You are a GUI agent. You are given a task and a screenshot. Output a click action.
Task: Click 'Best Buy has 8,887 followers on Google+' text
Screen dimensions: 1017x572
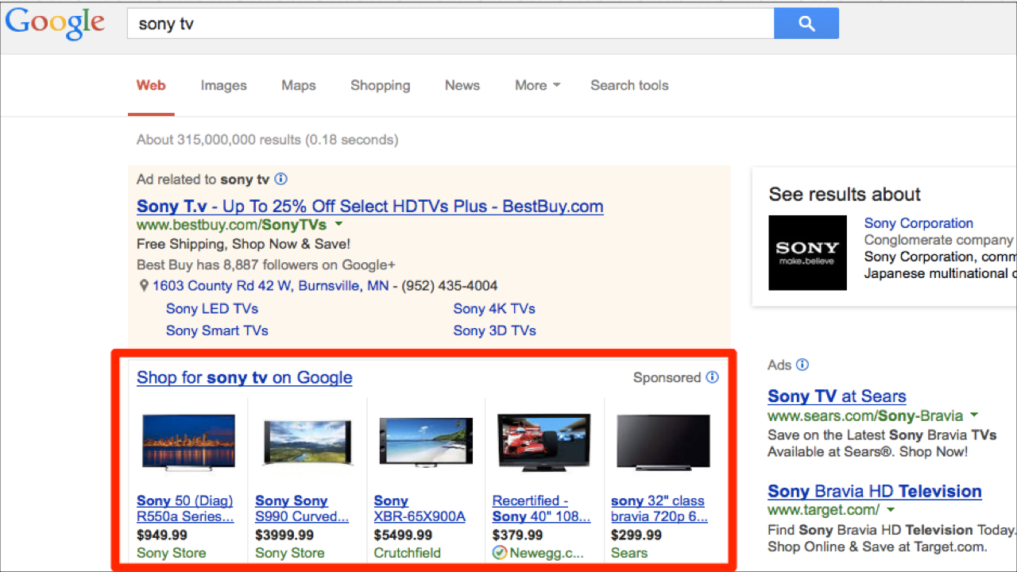(x=266, y=265)
